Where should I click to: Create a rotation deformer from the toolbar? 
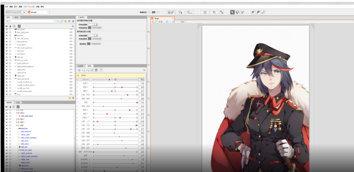click(214, 12)
